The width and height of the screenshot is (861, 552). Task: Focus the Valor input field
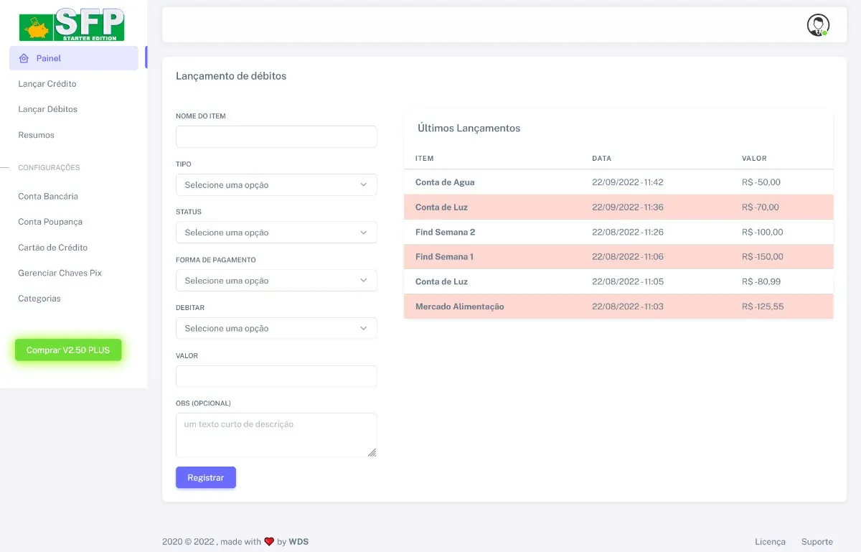click(276, 376)
